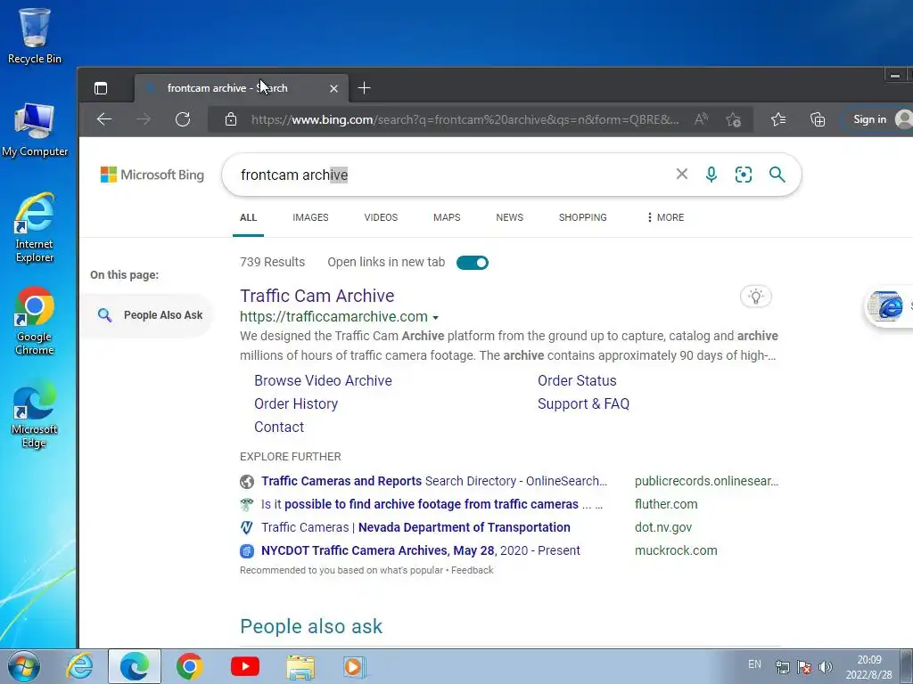The width and height of the screenshot is (913, 684).
Task: Open My Computer desktop icon
Action: coord(35,130)
